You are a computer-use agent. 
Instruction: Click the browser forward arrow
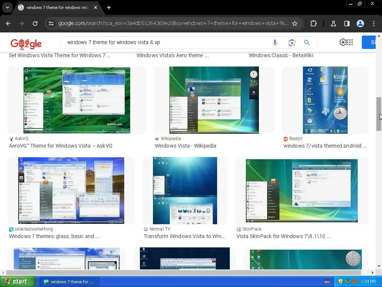[22, 24]
